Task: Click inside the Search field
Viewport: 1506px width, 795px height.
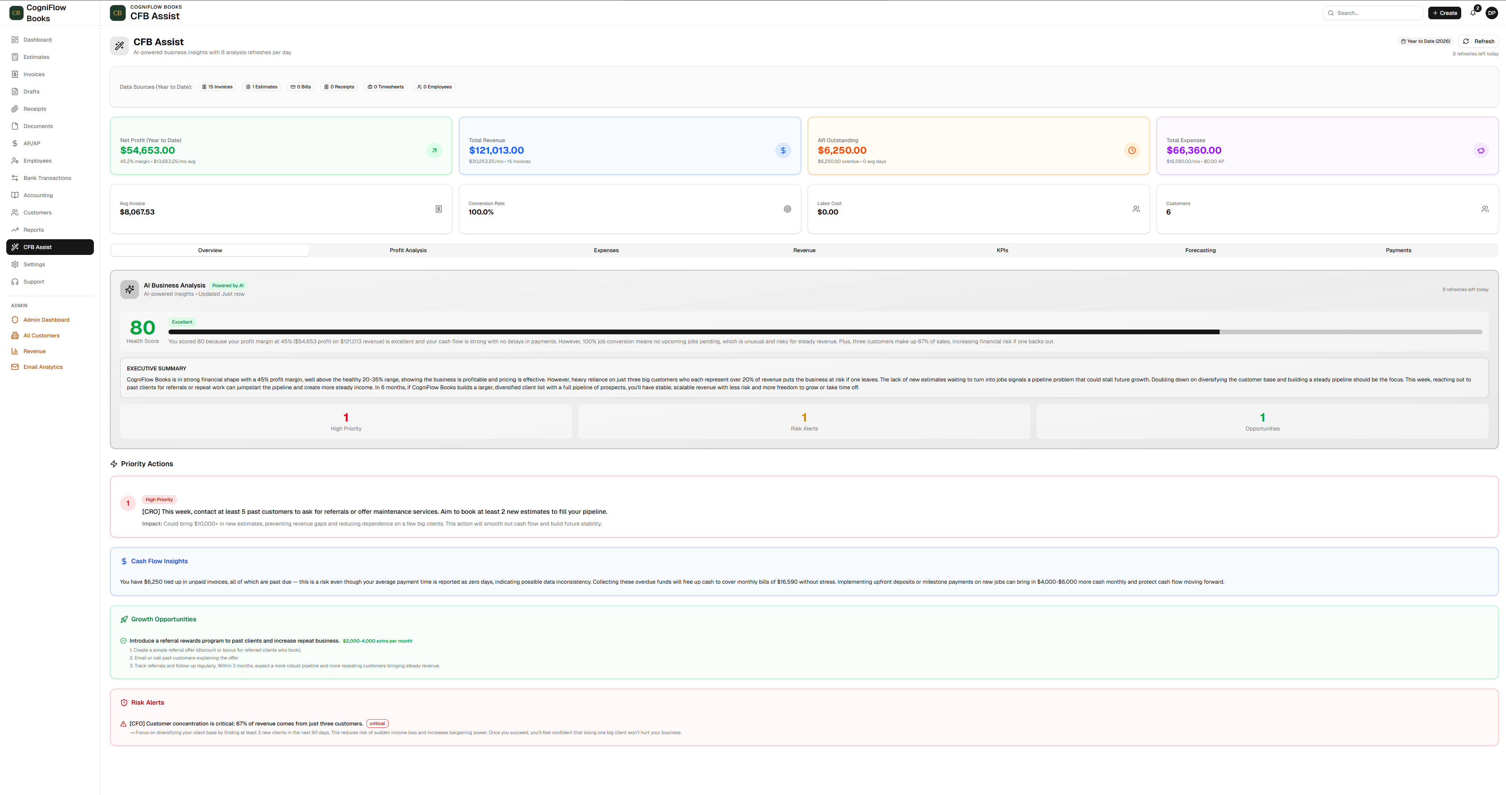Action: pyautogui.click(x=1373, y=13)
